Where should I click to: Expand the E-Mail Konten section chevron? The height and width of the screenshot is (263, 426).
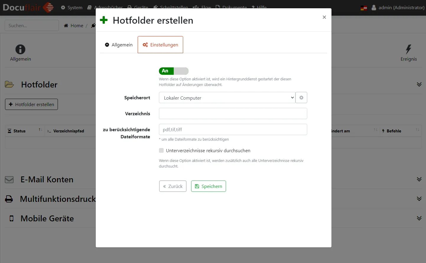tap(419, 179)
